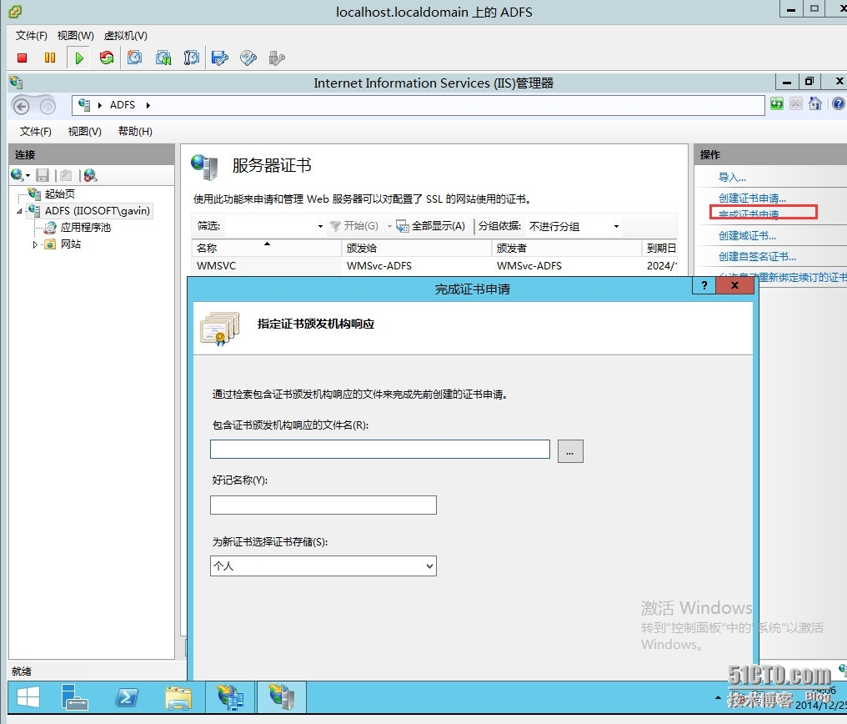This screenshot has height=724, width=847.
Task: Click the folder-up icon in Connections toolbar
Action: pos(66,175)
